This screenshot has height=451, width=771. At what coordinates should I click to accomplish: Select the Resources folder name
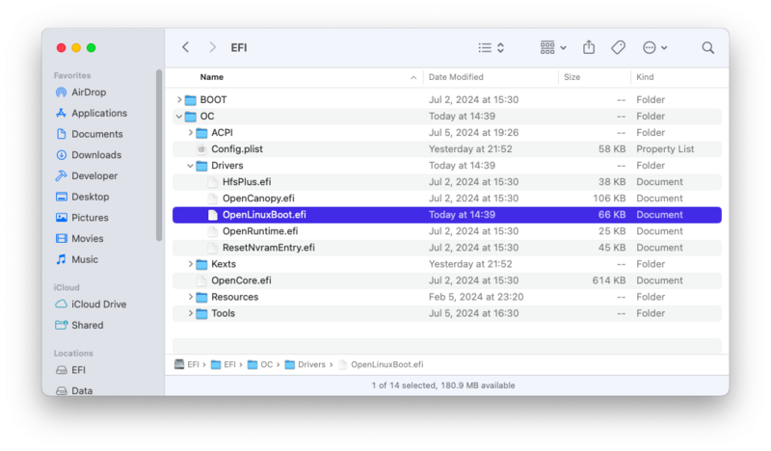click(x=234, y=297)
